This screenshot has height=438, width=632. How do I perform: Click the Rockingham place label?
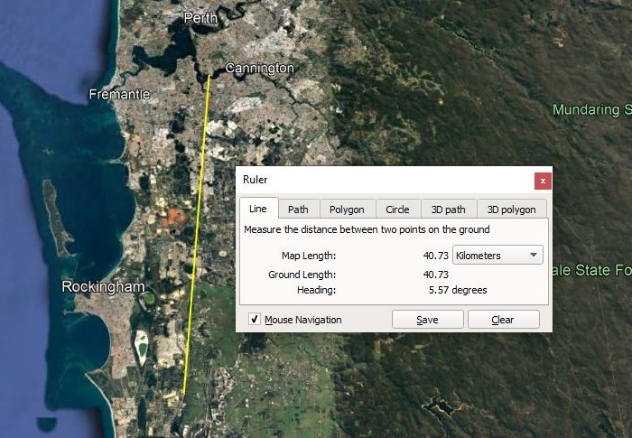pos(103,286)
